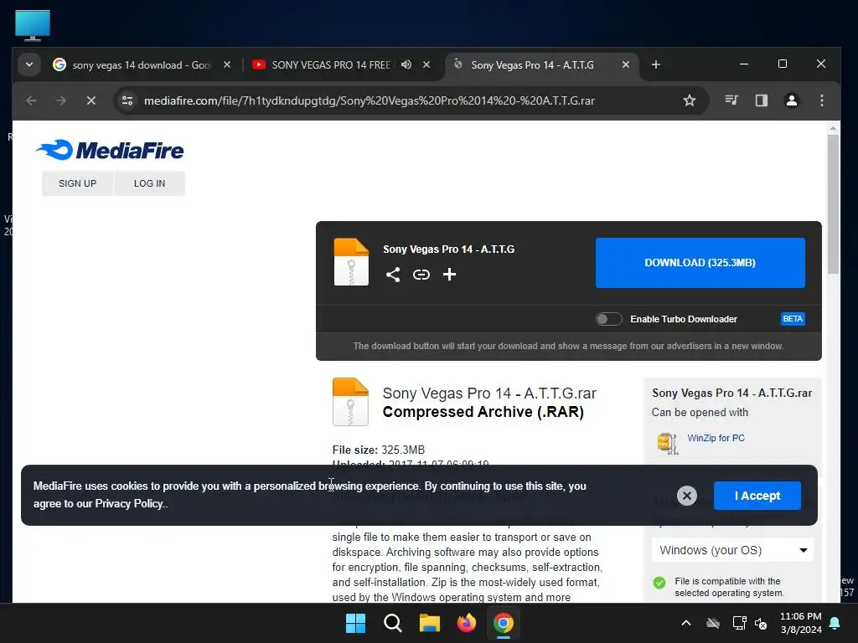The image size is (858, 643).
Task: Share the Sony Vegas Pro 14 file
Action: pos(393,275)
